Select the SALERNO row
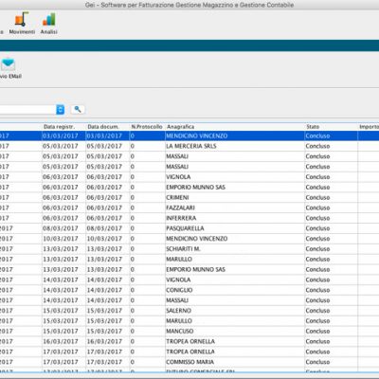This screenshot has height=379, width=379. coord(189,311)
